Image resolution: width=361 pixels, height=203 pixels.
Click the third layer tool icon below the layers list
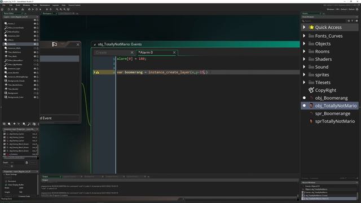pyautogui.click(x=14, y=124)
